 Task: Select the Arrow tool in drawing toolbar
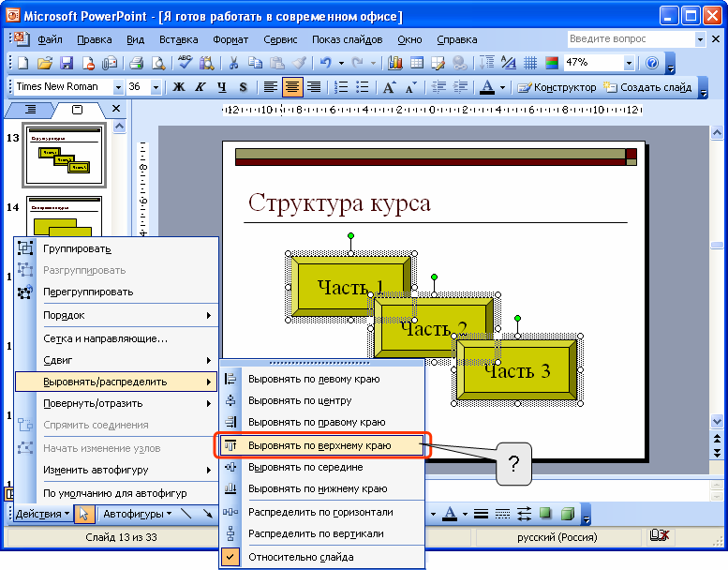[208, 514]
